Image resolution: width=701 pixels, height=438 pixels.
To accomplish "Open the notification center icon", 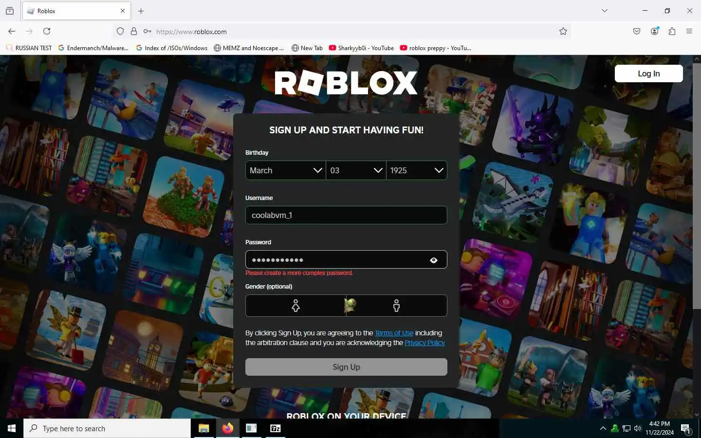I will click(x=686, y=429).
